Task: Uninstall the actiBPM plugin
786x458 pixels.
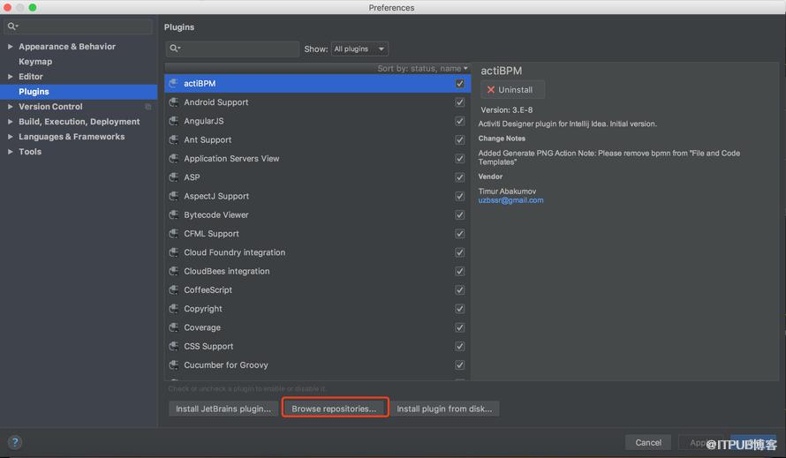Action: point(512,90)
